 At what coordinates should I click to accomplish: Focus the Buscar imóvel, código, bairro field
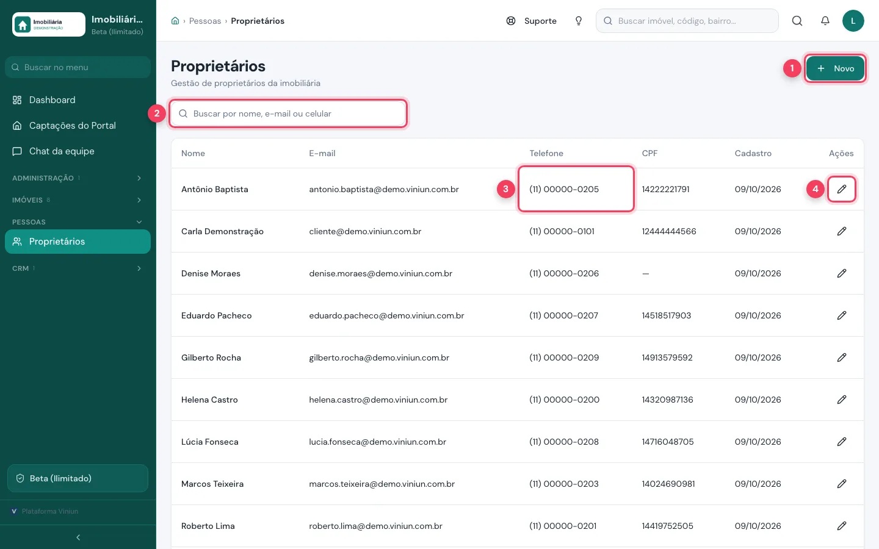coord(687,21)
